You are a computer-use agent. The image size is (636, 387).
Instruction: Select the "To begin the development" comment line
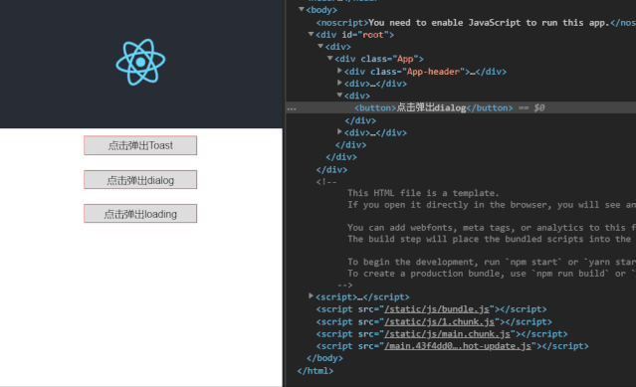(x=492, y=262)
